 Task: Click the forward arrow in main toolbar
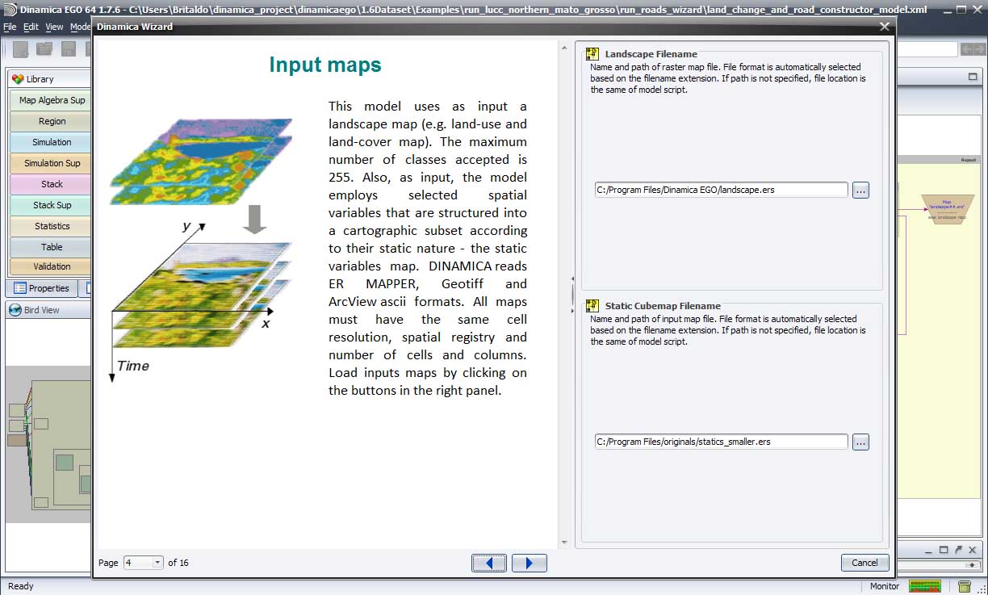pyautogui.click(x=978, y=49)
